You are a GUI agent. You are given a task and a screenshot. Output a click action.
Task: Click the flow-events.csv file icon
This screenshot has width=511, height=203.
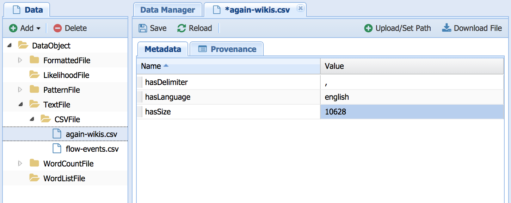pos(57,149)
